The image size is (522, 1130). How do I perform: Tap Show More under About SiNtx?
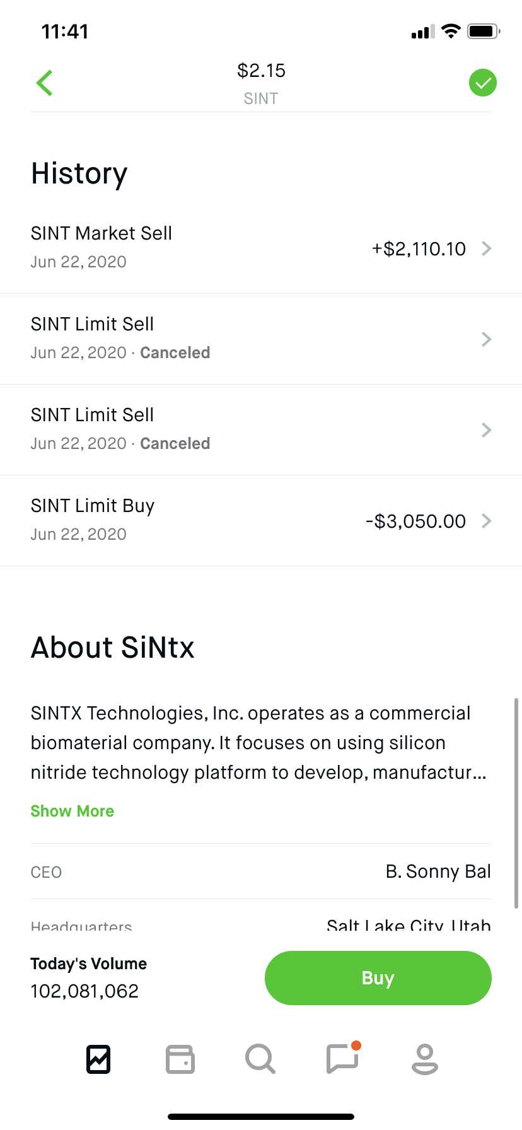[x=72, y=811]
